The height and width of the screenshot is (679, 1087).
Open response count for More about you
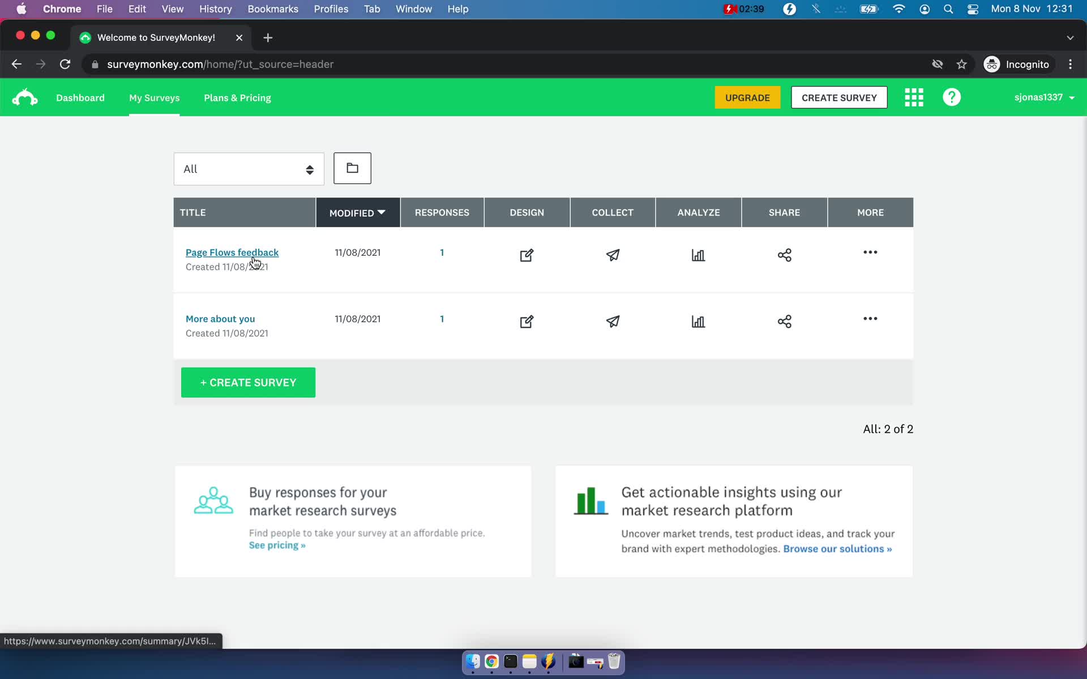[x=442, y=319]
